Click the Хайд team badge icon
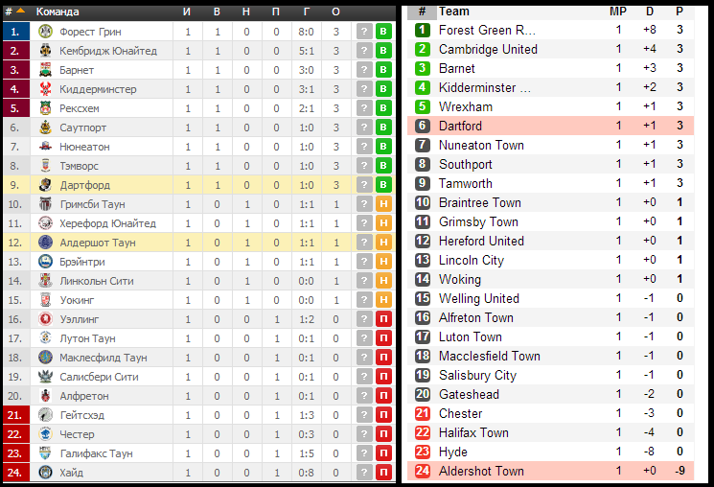This screenshot has height=487, width=714. [x=45, y=472]
